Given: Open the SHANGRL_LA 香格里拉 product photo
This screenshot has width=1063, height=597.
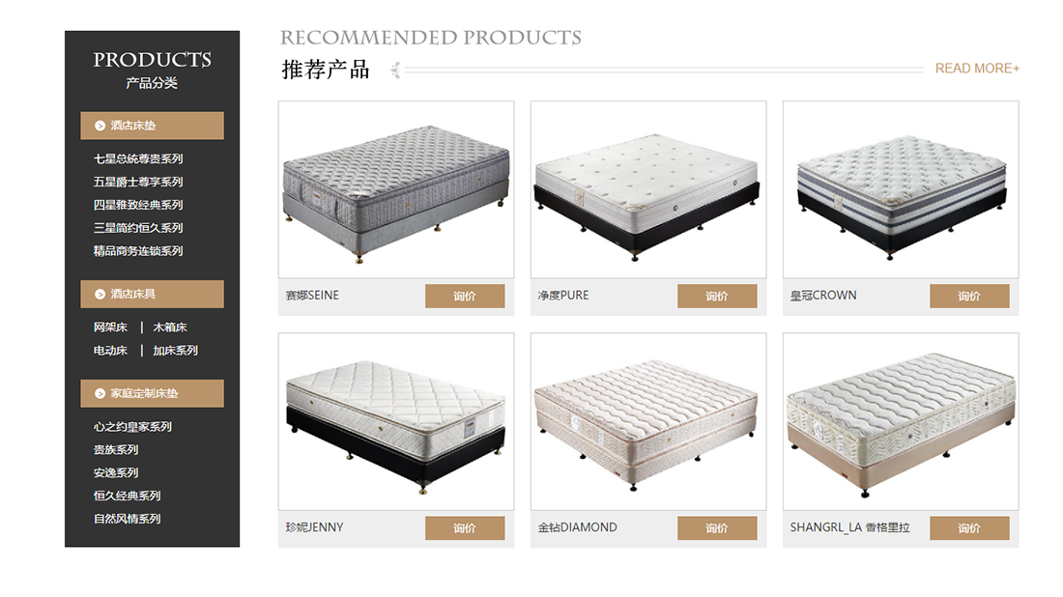Looking at the screenshot, I should [x=900, y=421].
